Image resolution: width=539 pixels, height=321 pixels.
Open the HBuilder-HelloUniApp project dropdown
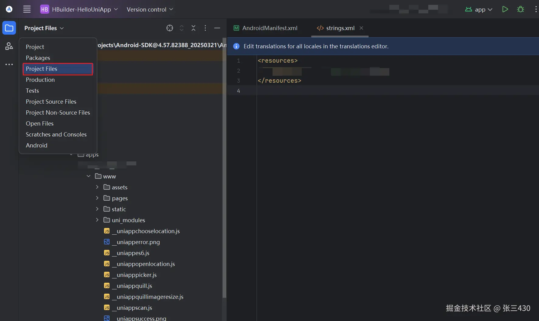pos(79,9)
